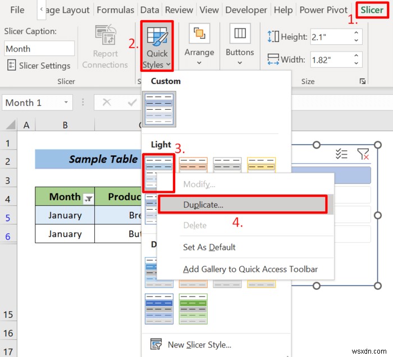Open the View ribbon tab

pyautogui.click(x=209, y=10)
